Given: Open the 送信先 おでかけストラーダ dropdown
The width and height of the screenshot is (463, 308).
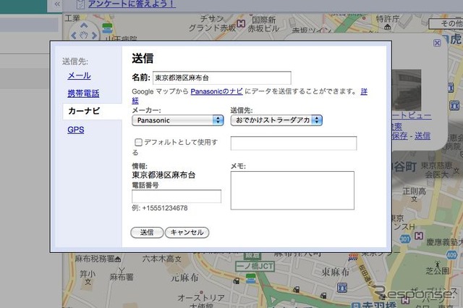Looking at the screenshot, I should [x=276, y=120].
